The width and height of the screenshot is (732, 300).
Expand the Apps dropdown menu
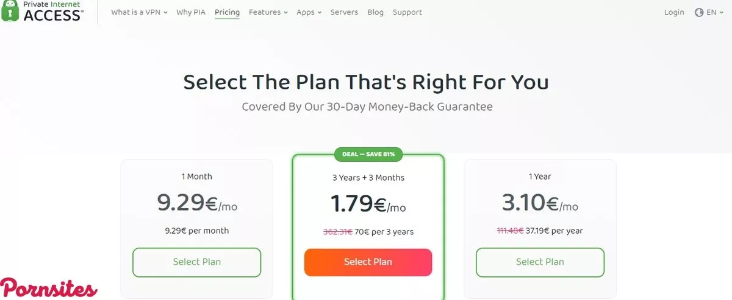pos(309,12)
